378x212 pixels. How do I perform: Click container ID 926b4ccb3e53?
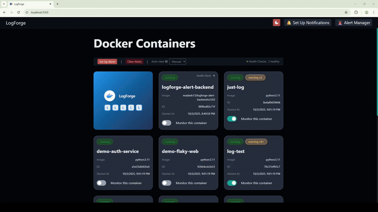coord(206,167)
